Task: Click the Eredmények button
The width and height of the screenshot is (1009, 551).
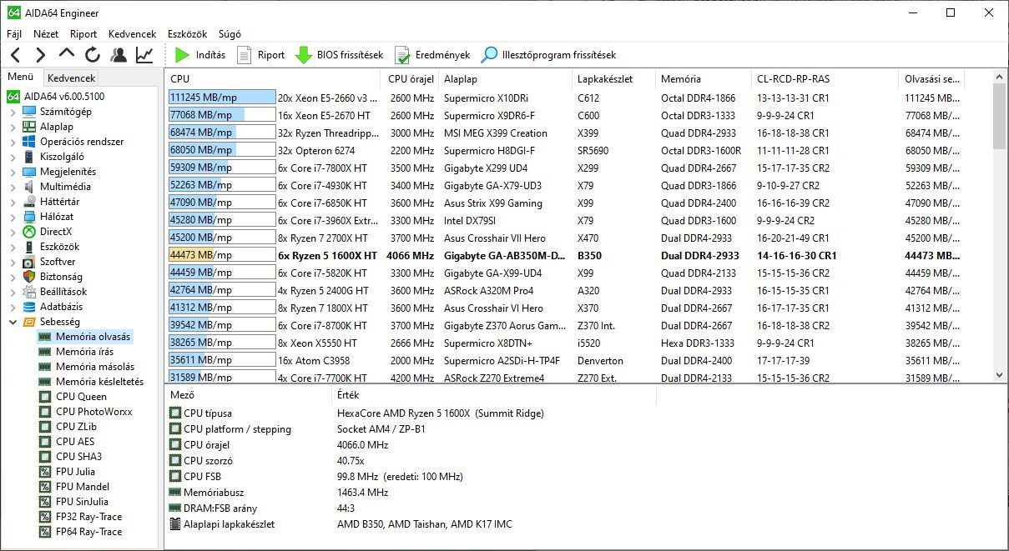Action: [432, 55]
